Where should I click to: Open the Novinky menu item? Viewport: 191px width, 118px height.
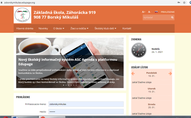pyautogui.click(x=43, y=28)
